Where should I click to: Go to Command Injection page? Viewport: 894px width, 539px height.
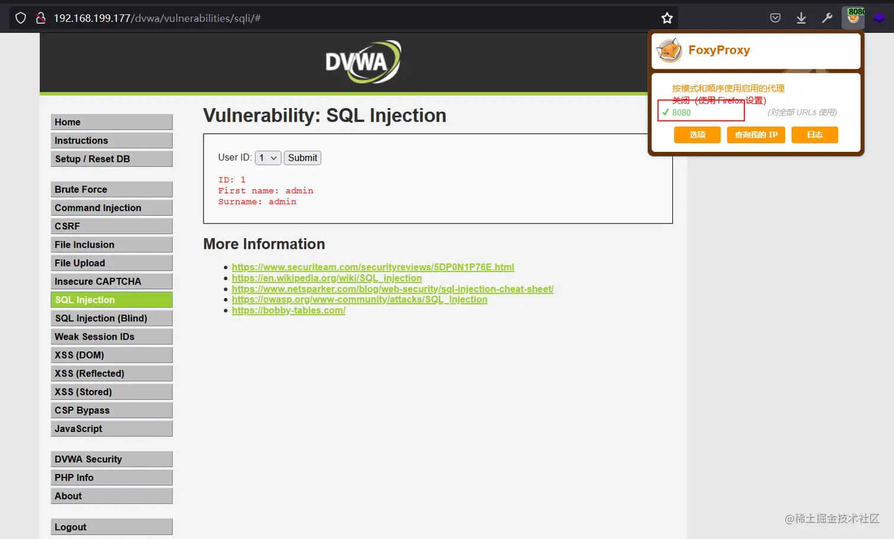112,207
